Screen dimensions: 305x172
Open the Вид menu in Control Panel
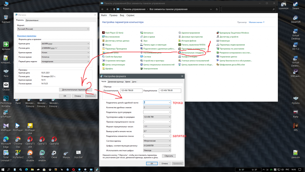[122, 15]
